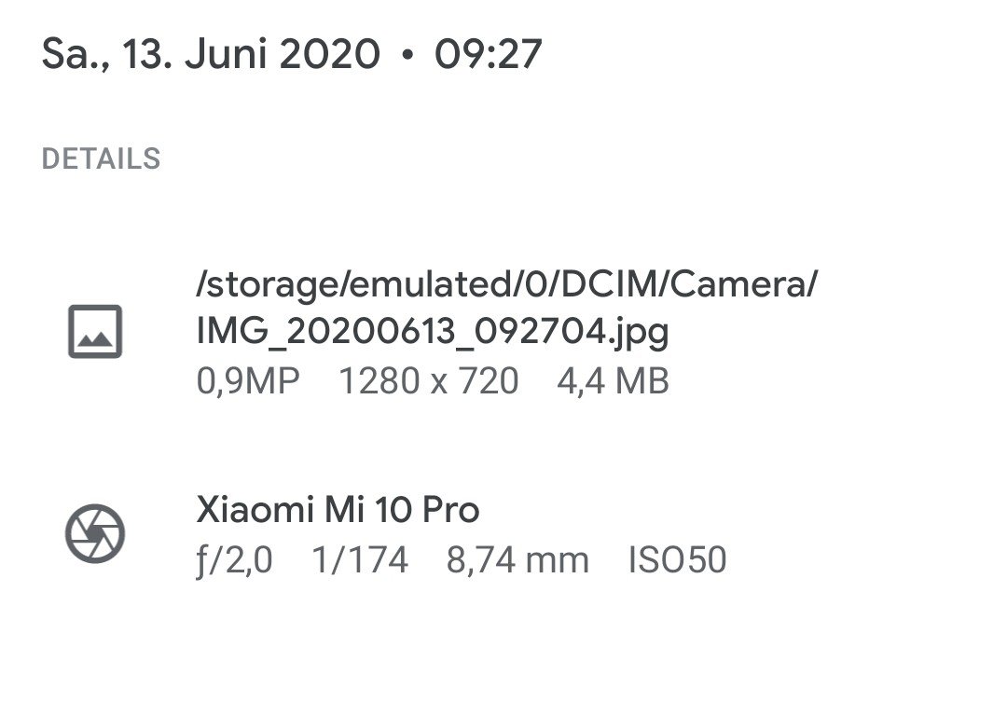The height and width of the screenshot is (702, 1007).
Task: Tap the 0,9MP megapixel value
Action: pos(248,381)
